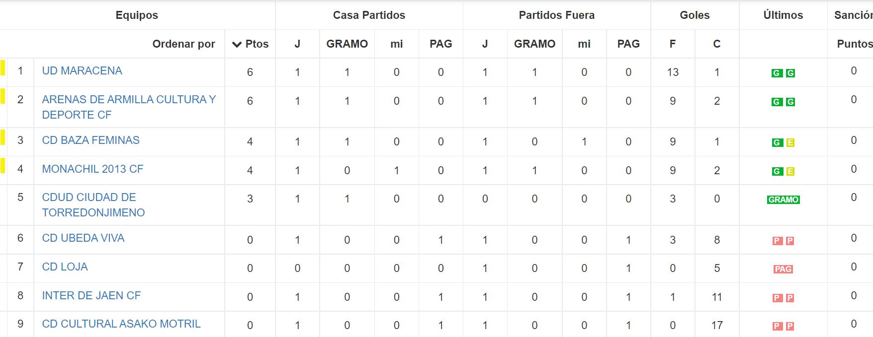Go to CD CULTURAL ASAKO MOTRIL team

121,324
